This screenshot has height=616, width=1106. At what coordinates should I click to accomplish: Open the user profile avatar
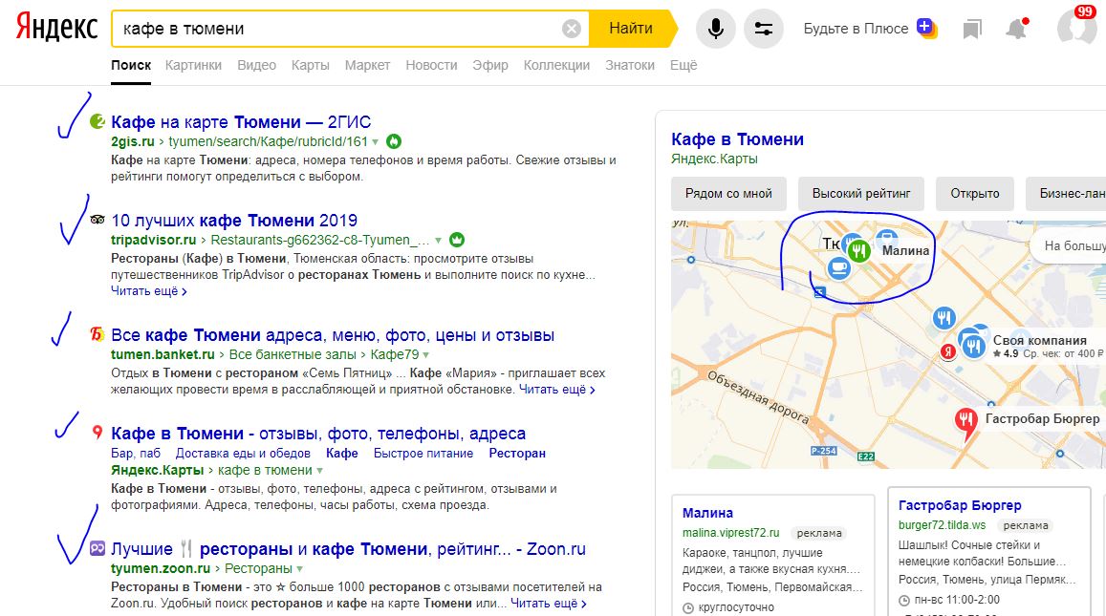(x=1076, y=29)
